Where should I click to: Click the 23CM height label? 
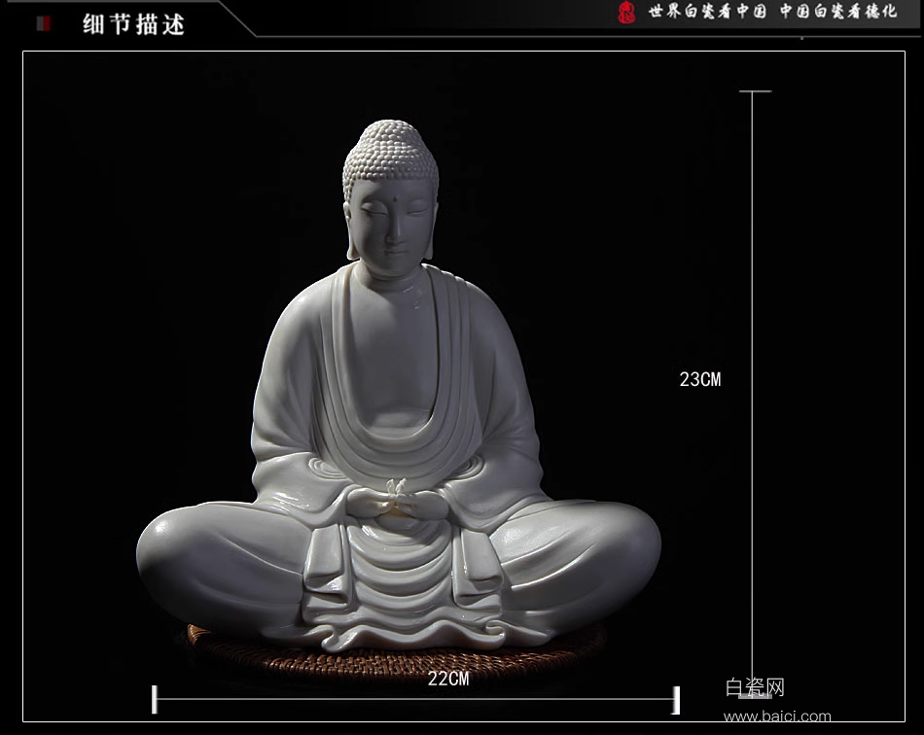tap(700, 379)
